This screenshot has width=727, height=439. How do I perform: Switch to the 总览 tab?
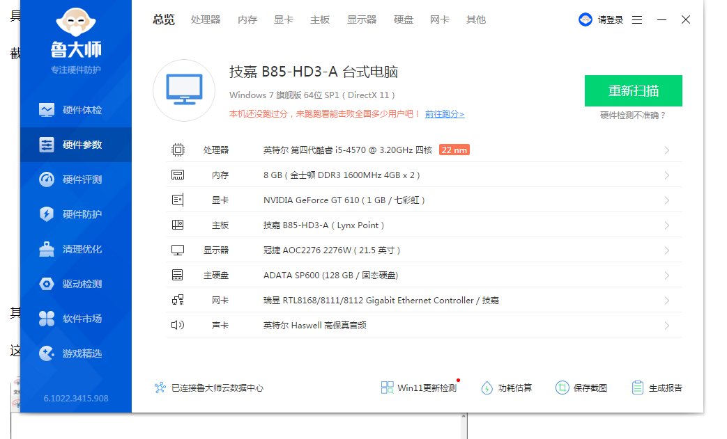pos(164,19)
